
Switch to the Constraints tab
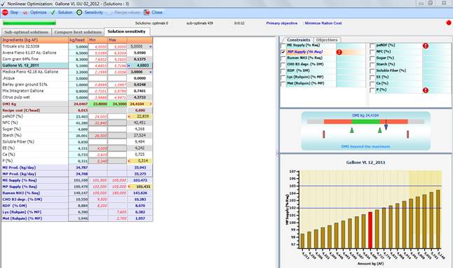pos(298,40)
